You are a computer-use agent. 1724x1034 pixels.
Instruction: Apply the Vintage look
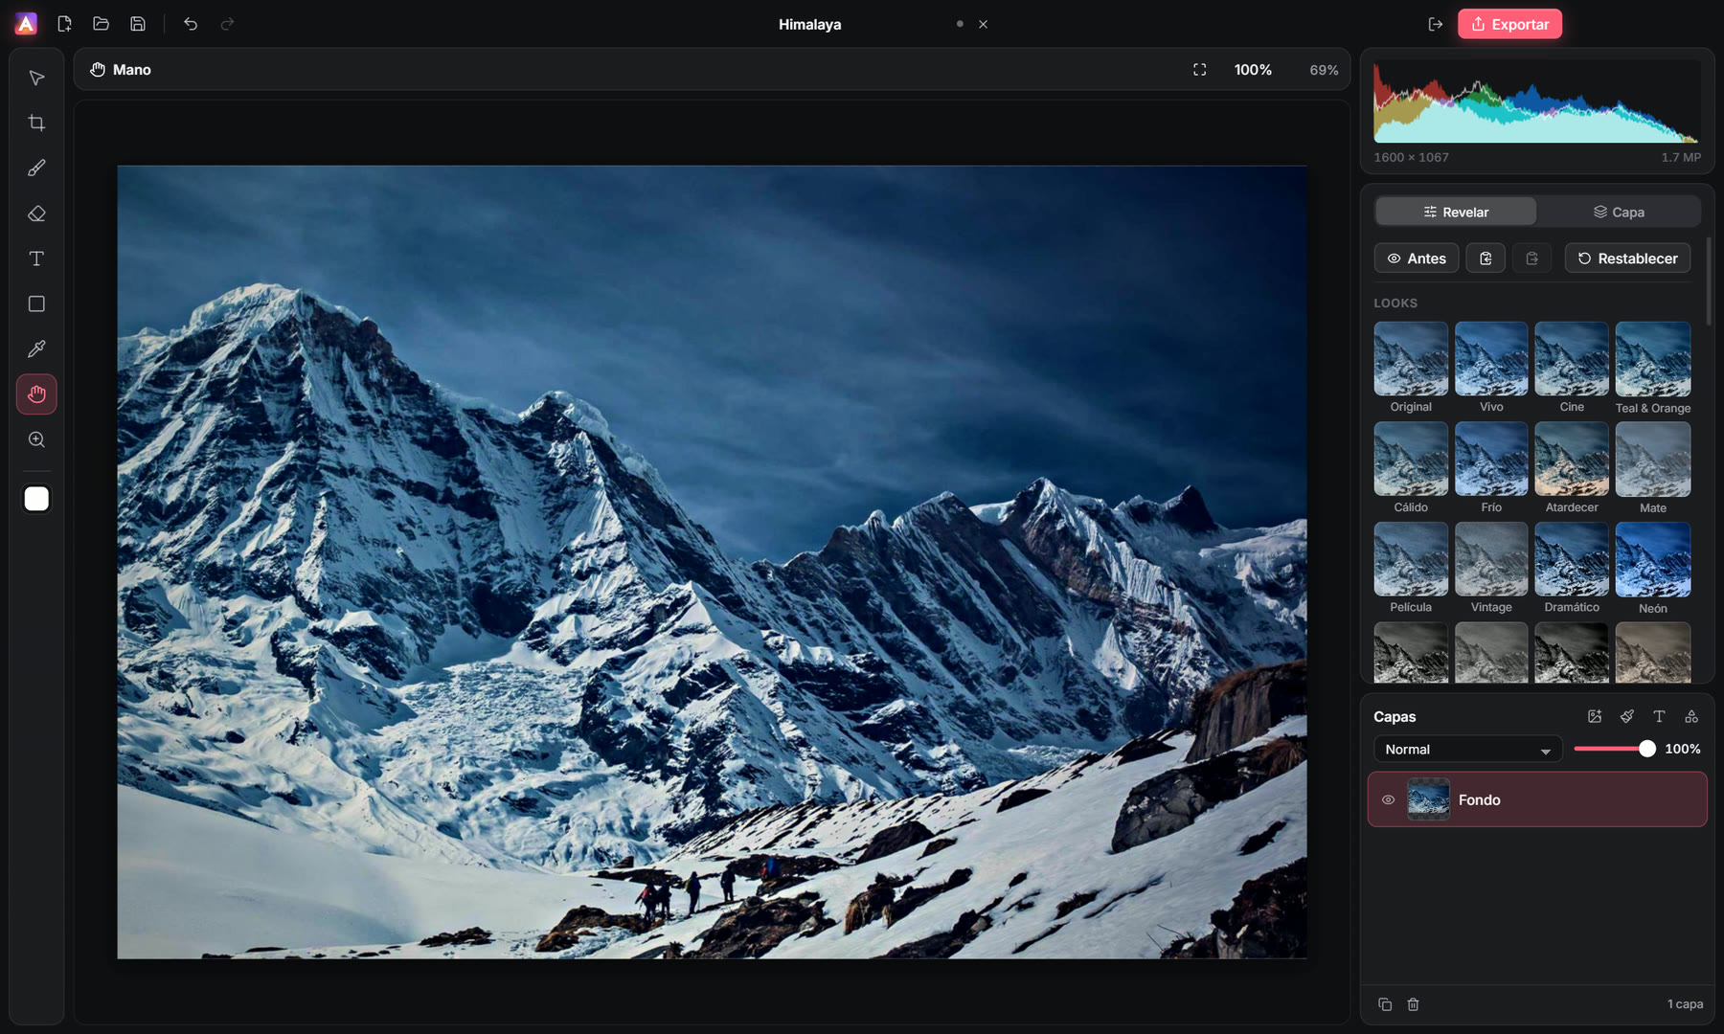pos(1491,569)
